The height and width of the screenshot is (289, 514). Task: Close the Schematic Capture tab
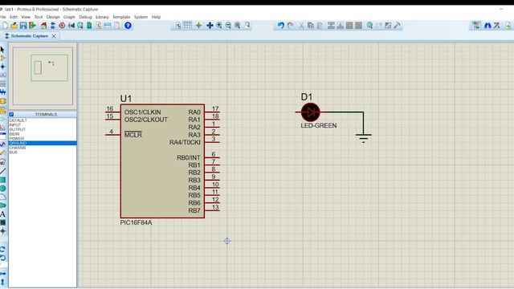coord(54,36)
